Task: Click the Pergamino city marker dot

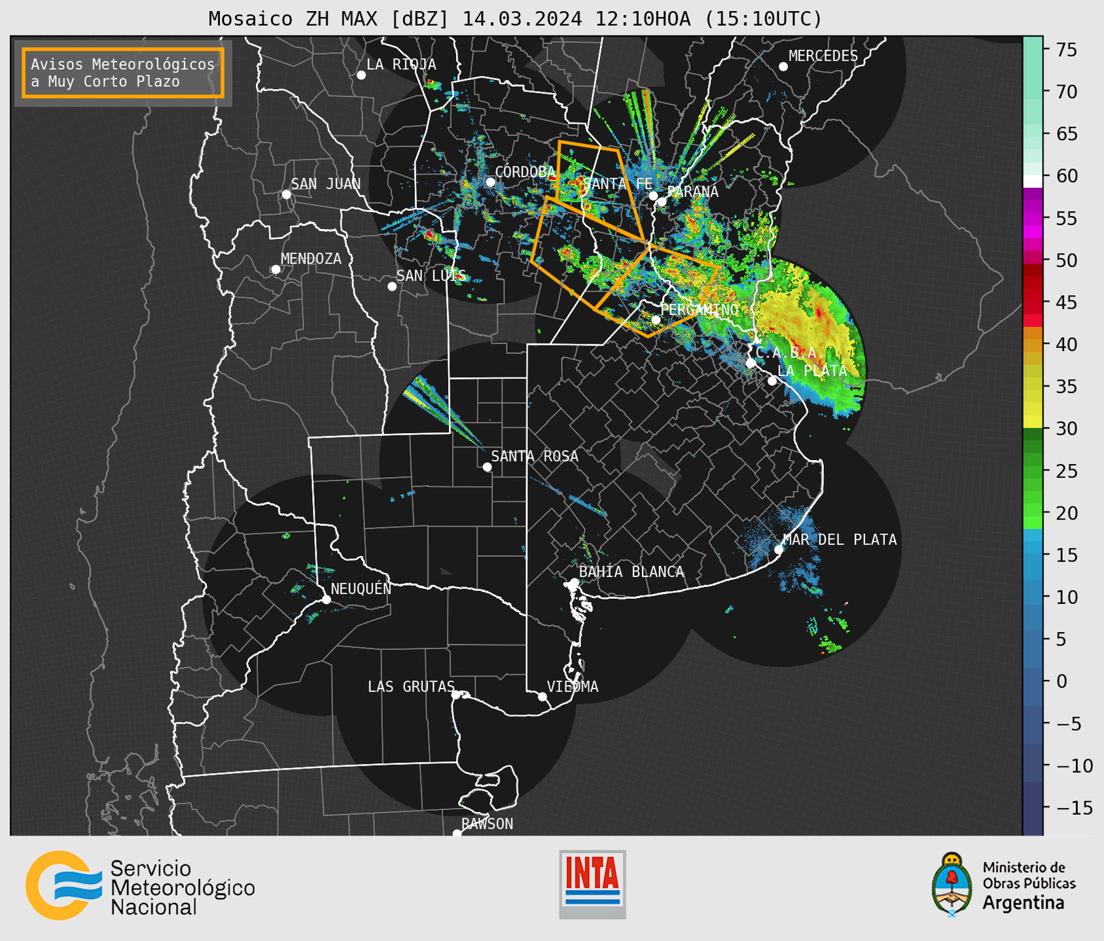Action: pos(656,320)
